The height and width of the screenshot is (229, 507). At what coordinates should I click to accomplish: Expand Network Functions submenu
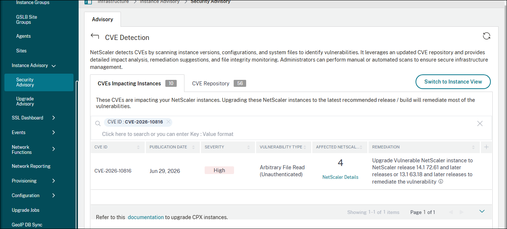coord(54,149)
